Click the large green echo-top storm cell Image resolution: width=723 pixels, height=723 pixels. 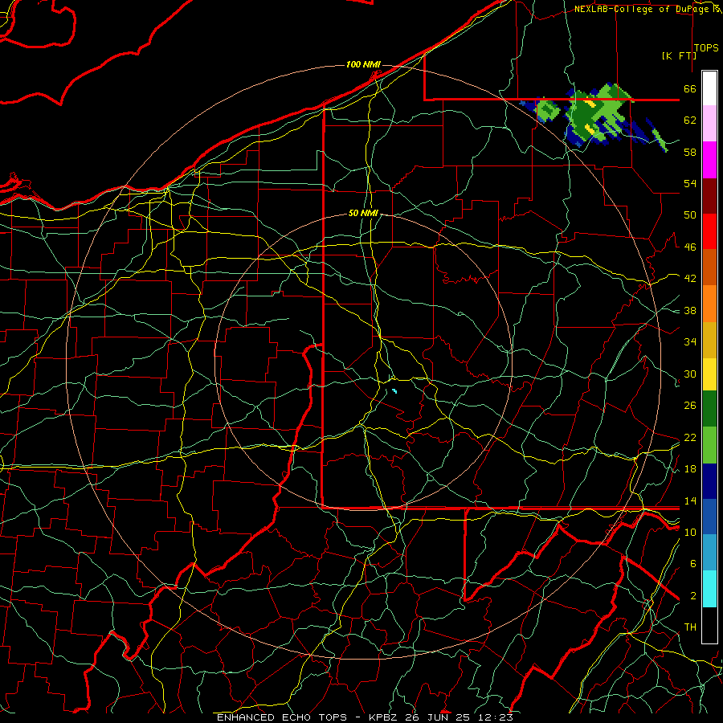pyautogui.click(x=598, y=114)
